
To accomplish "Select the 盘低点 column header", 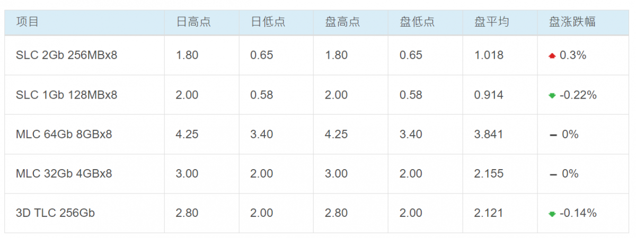I will [417, 22].
